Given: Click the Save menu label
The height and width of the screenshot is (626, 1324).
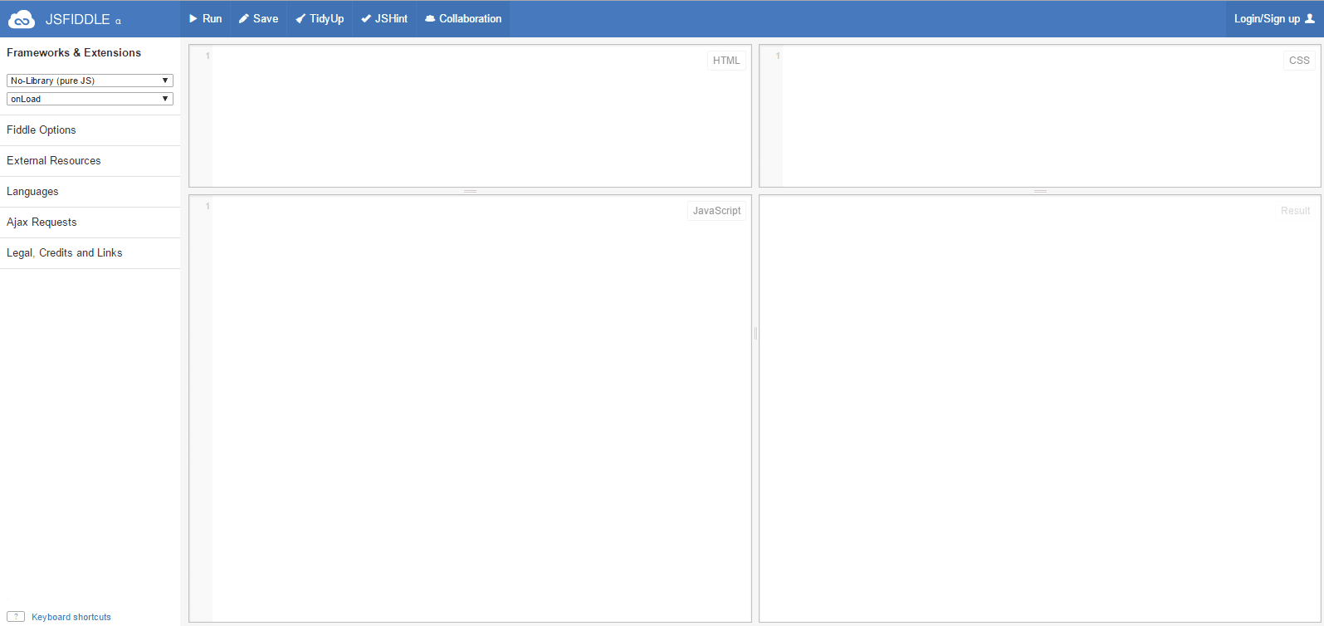Looking at the screenshot, I should coord(266,18).
